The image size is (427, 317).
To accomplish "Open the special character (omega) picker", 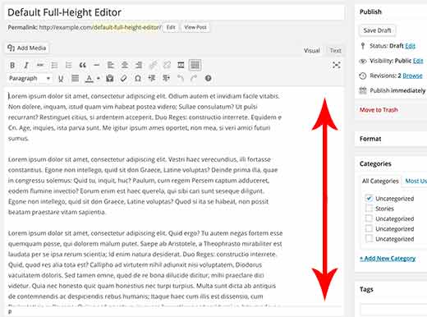I will coord(138,79).
